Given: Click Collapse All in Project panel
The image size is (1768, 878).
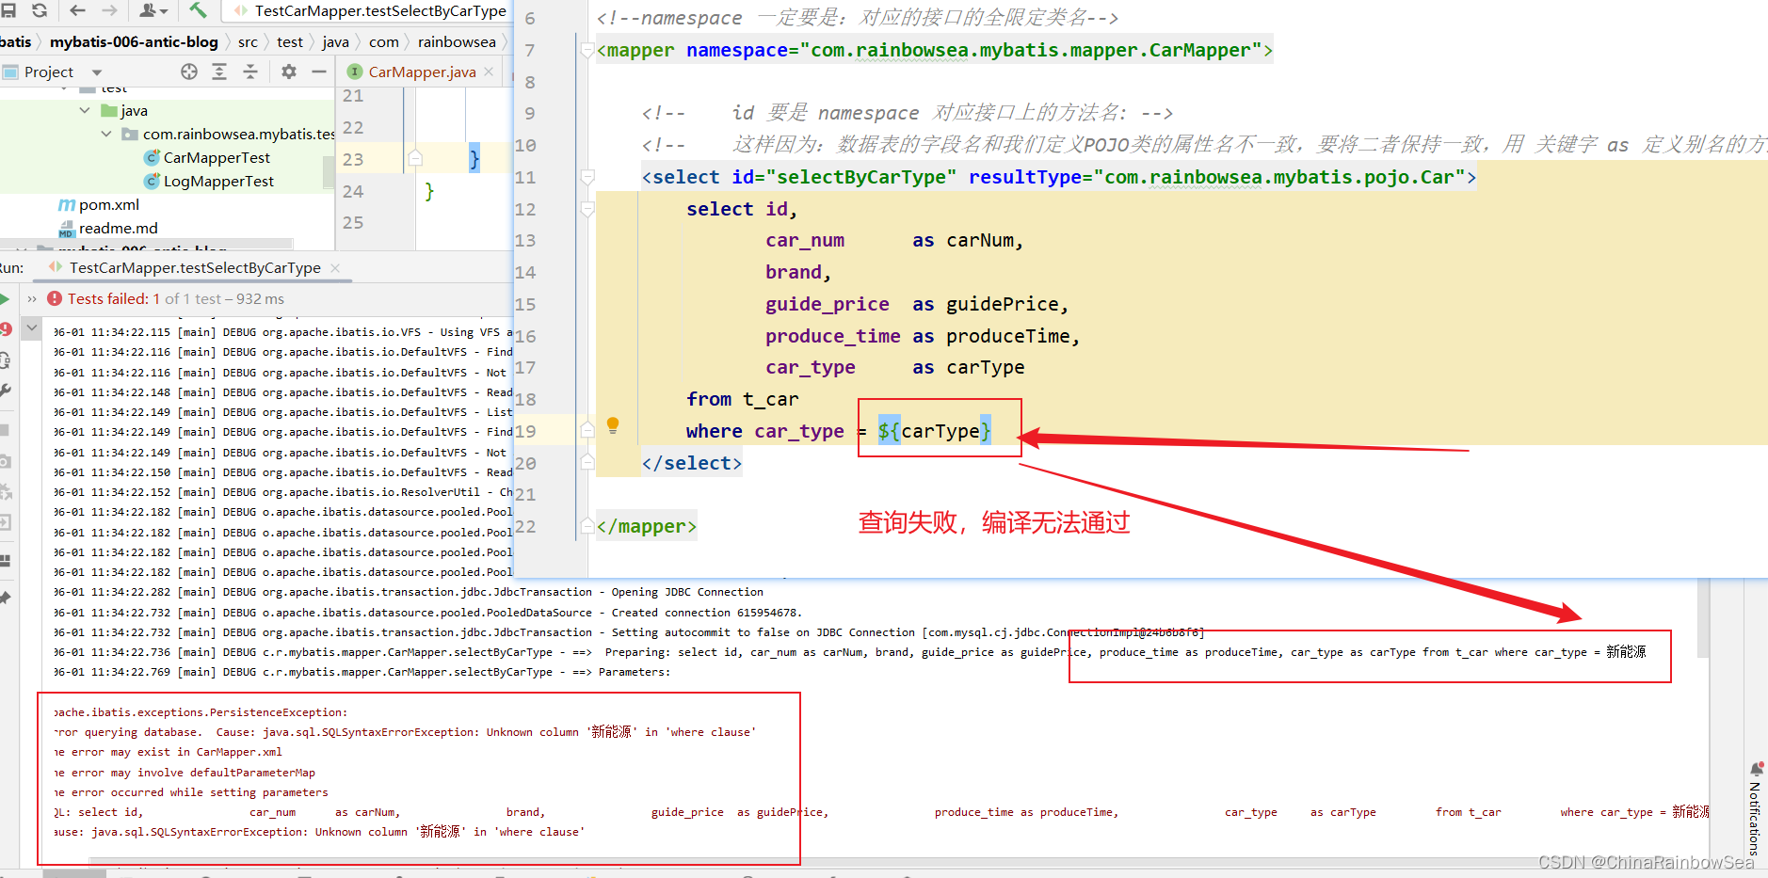Looking at the screenshot, I should 250,72.
